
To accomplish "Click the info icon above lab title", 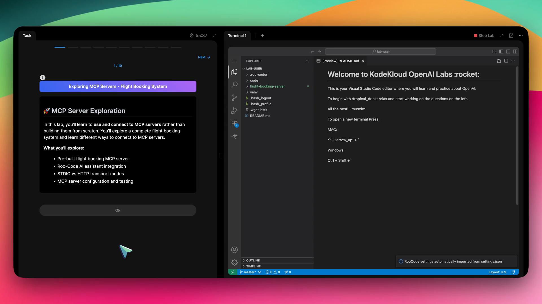I will (43, 78).
